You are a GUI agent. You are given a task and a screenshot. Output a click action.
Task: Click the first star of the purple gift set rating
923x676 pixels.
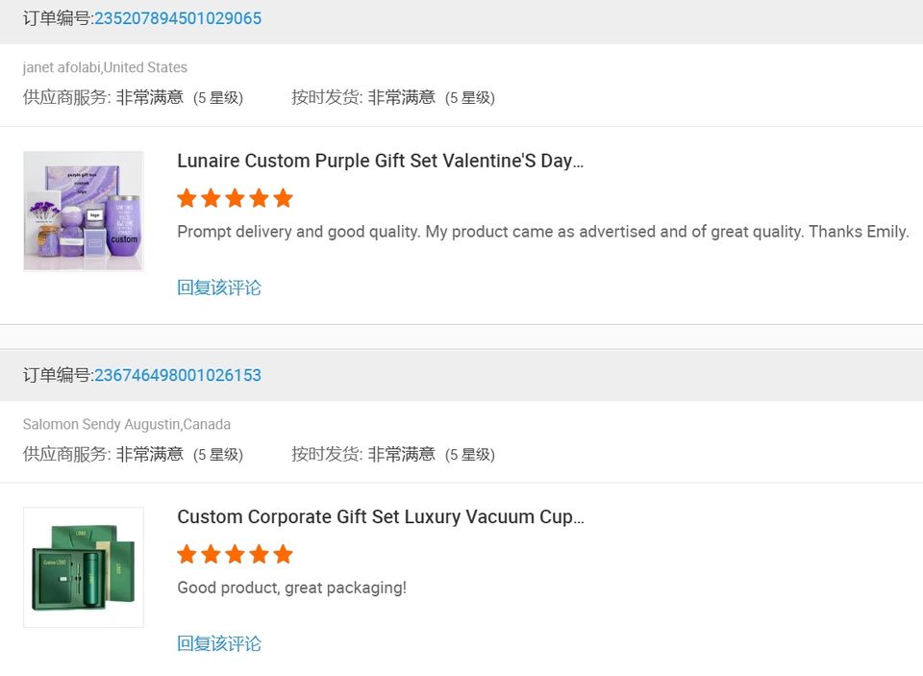coord(187,198)
